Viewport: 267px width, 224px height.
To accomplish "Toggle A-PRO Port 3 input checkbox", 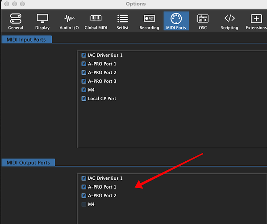I will (84, 81).
